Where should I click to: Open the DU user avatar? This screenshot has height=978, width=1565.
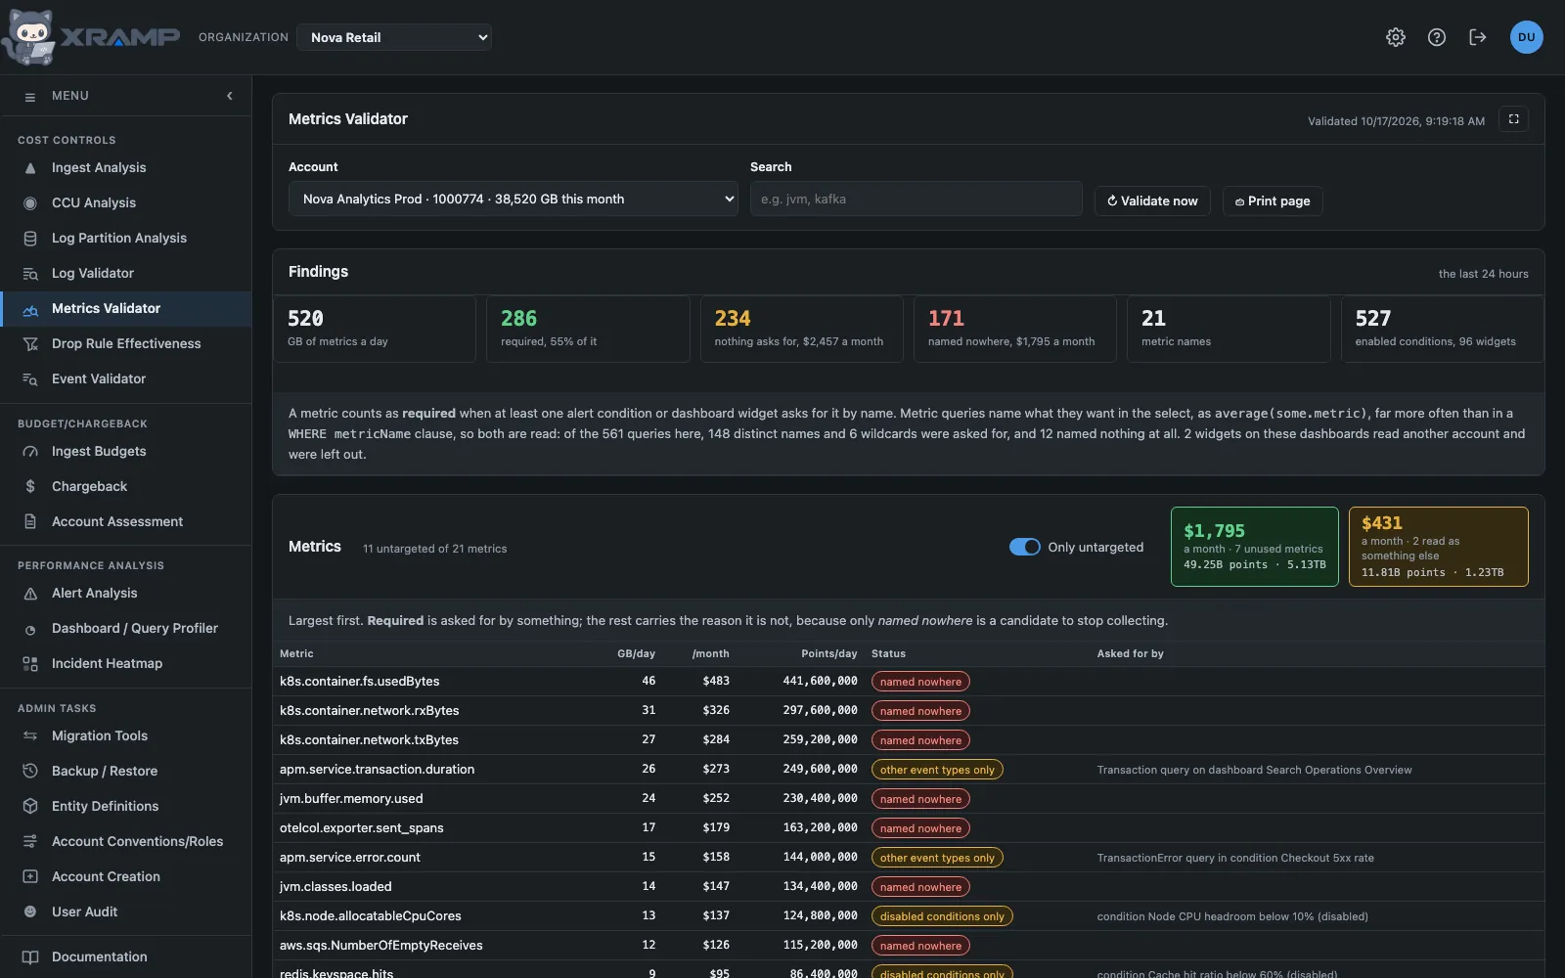1527,37
